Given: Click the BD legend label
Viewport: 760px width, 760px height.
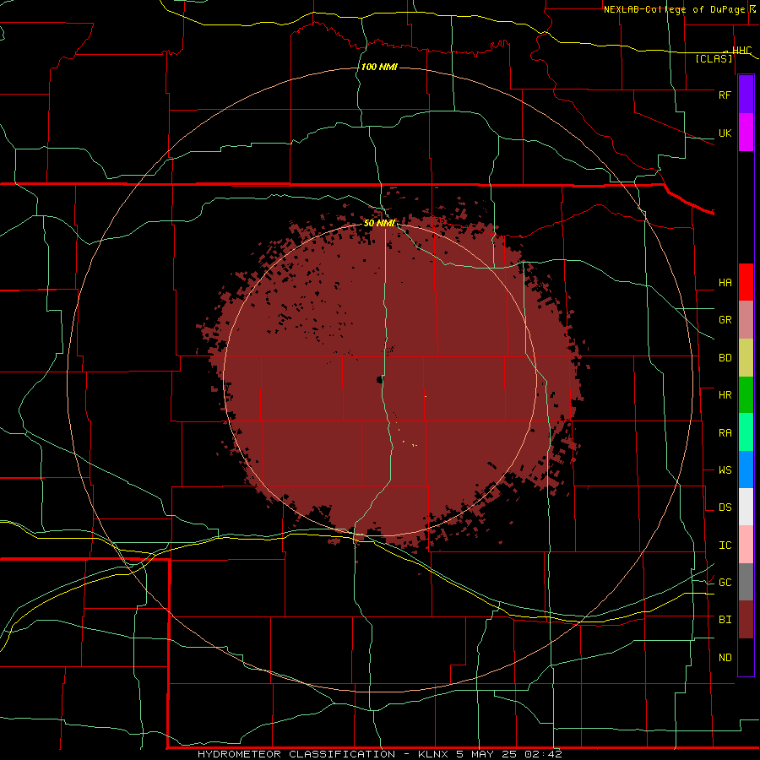Looking at the screenshot, I should click(x=725, y=358).
